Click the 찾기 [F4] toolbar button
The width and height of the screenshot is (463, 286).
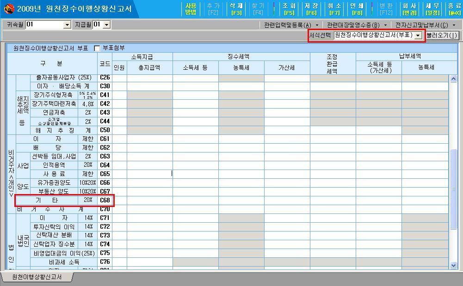pyautogui.click(x=258, y=9)
